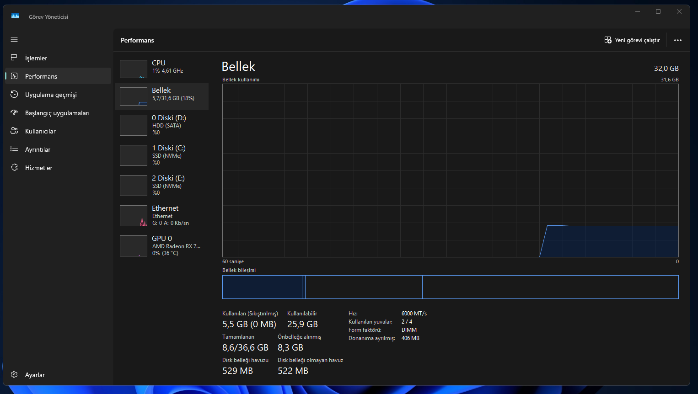Open the İşlemler page
This screenshot has width=698, height=394.
click(x=58, y=58)
